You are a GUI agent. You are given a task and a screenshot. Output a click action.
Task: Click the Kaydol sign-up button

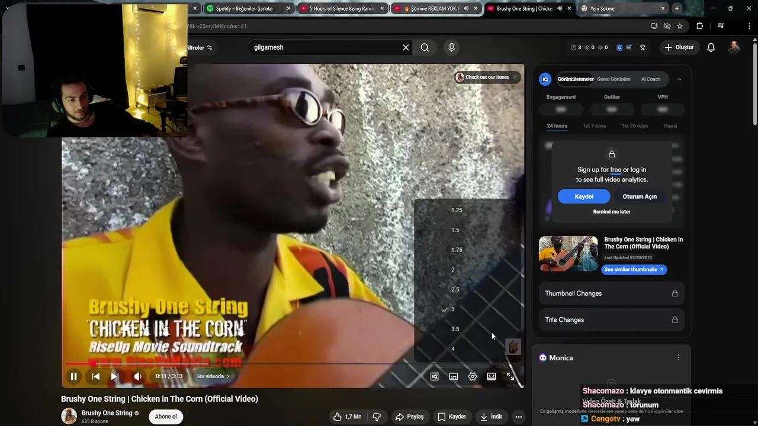[584, 196]
